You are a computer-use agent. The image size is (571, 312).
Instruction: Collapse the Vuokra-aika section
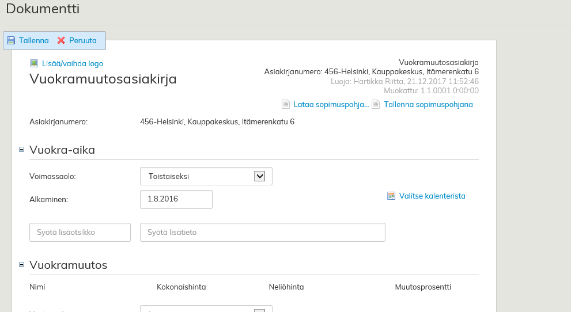[22, 150]
